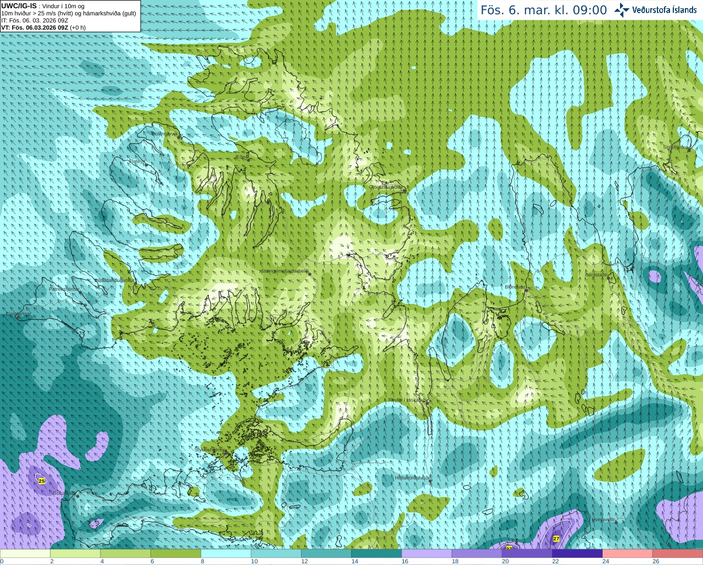Image resolution: width=703 pixels, height=565 pixels.
Task: Click the Blönduós station label
Action: [515, 286]
